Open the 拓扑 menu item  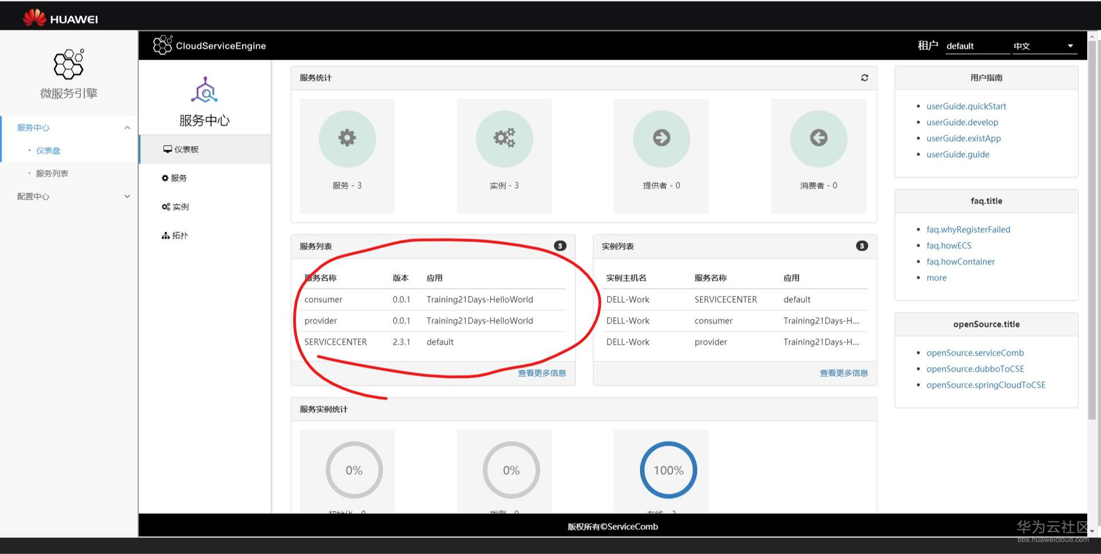point(205,236)
